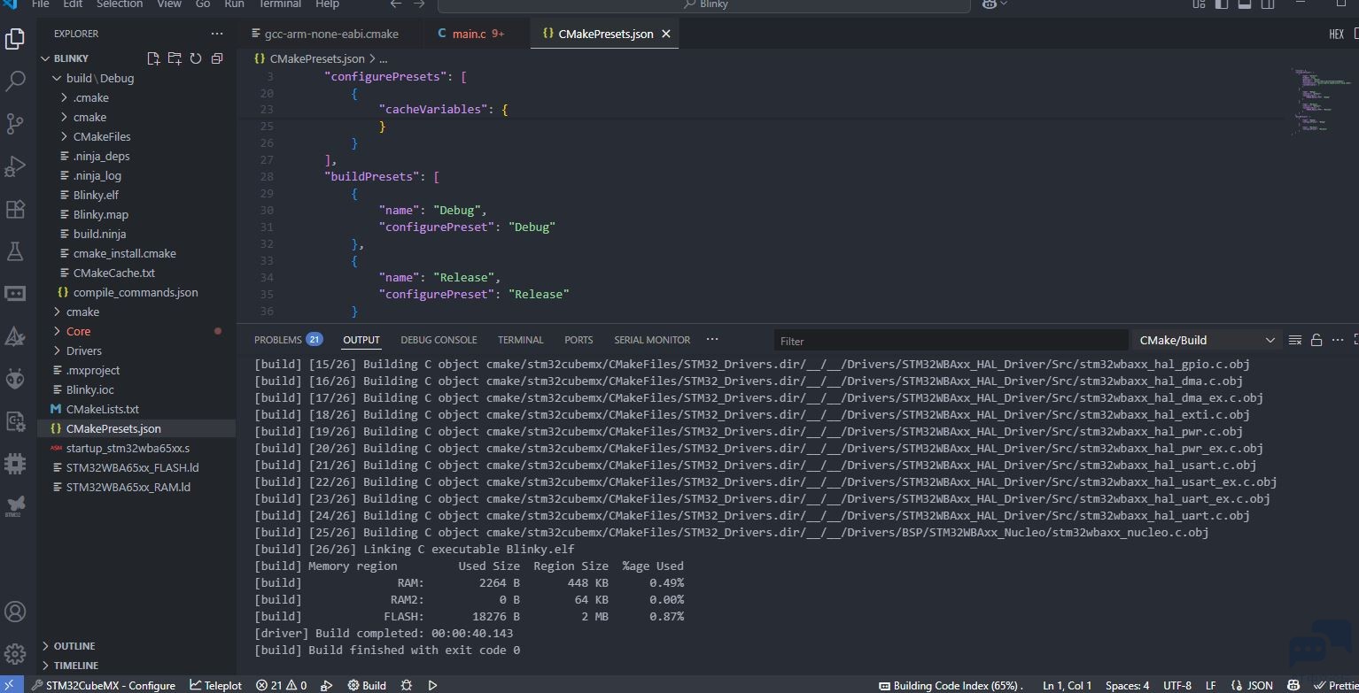Open the Terminal menu
The height and width of the screenshot is (693, 1359).
[x=280, y=4]
